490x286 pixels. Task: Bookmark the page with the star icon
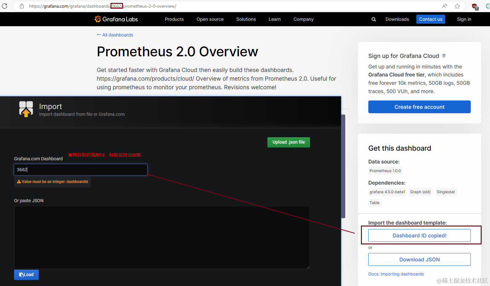click(x=457, y=6)
